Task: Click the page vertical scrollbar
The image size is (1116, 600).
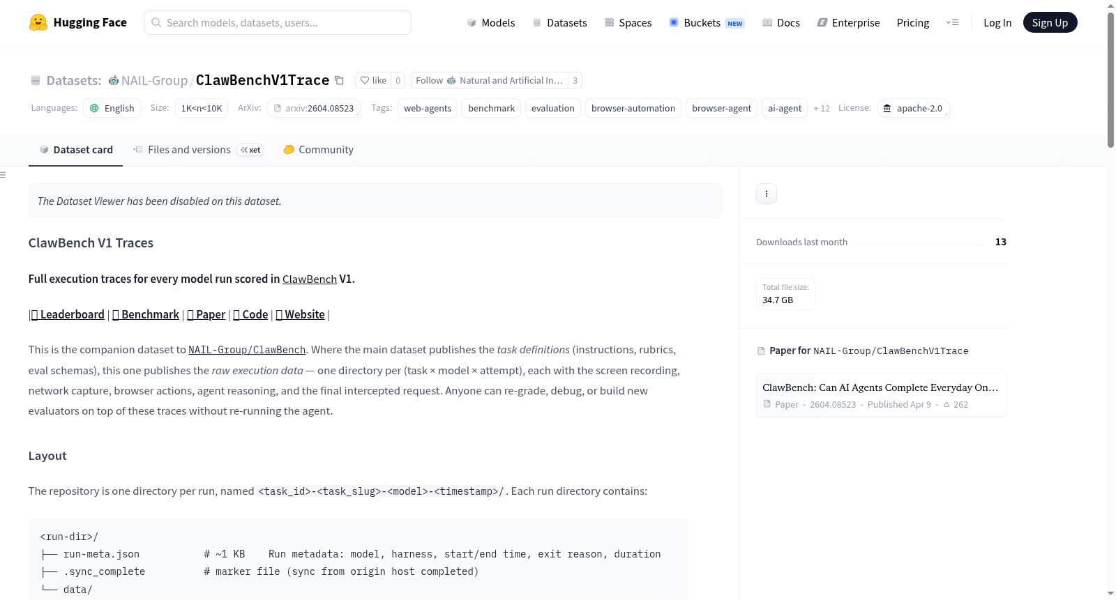Action: [x=1110, y=80]
